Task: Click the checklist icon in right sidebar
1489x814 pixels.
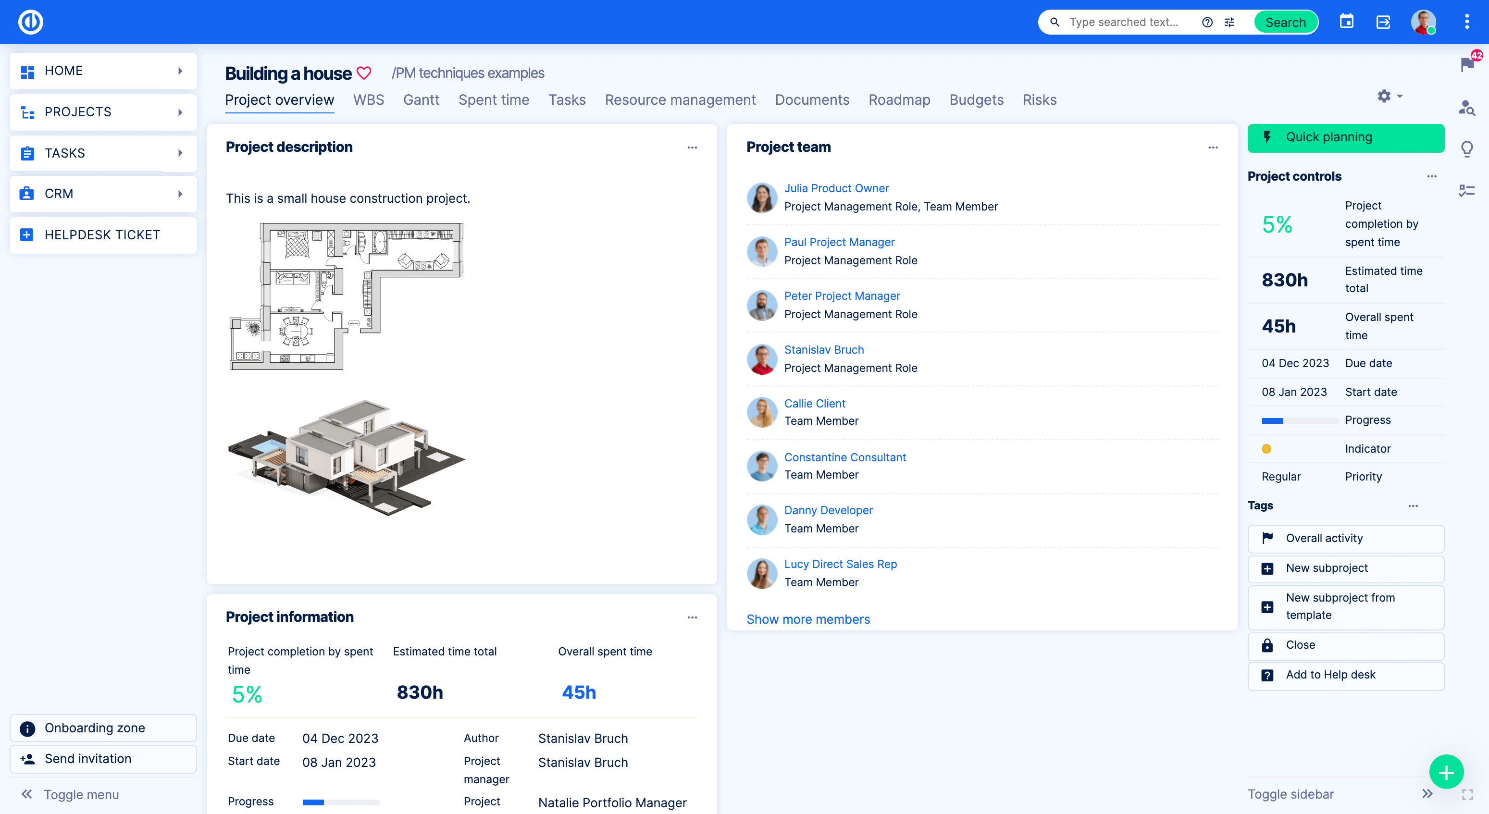Action: 1467,190
